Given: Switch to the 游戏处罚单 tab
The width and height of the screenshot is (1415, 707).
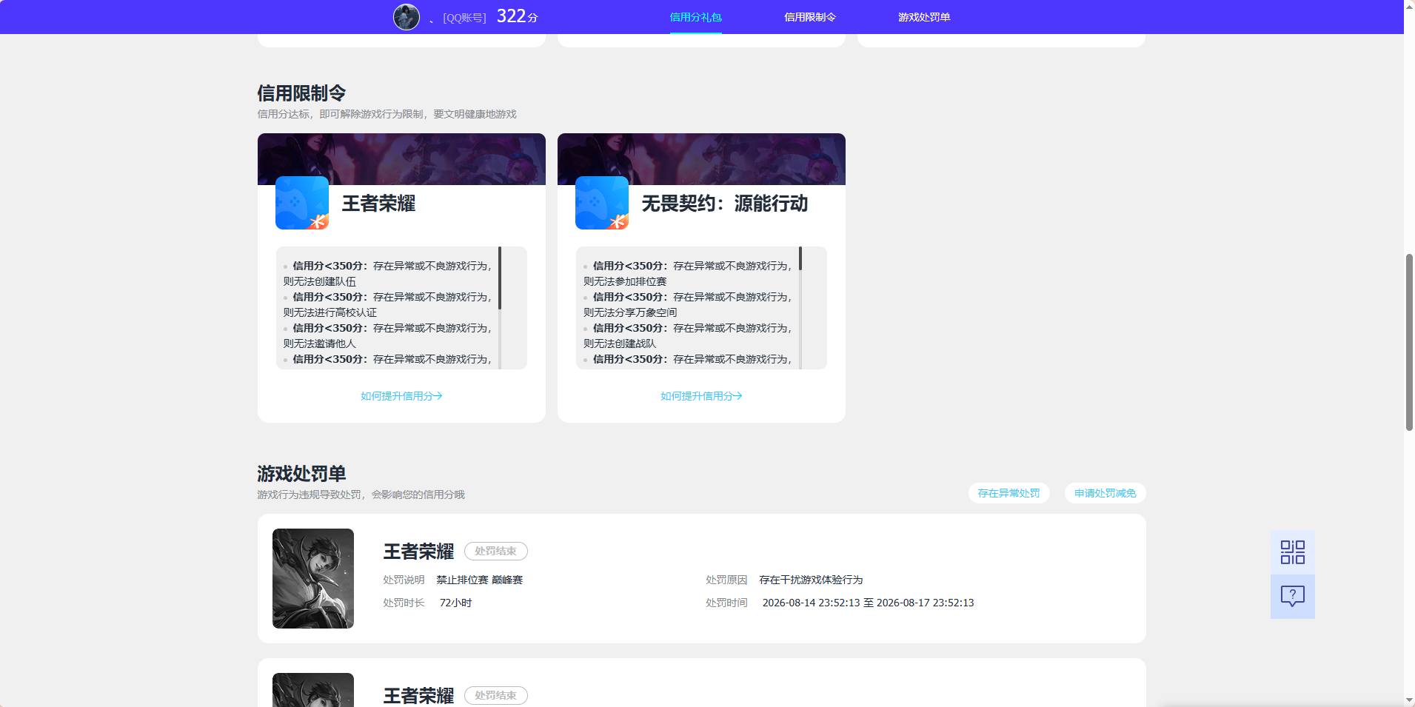Looking at the screenshot, I should point(924,17).
